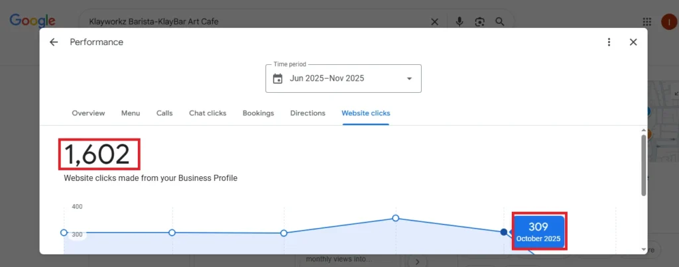
Task: Click the Google logo
Action: pyautogui.click(x=32, y=21)
